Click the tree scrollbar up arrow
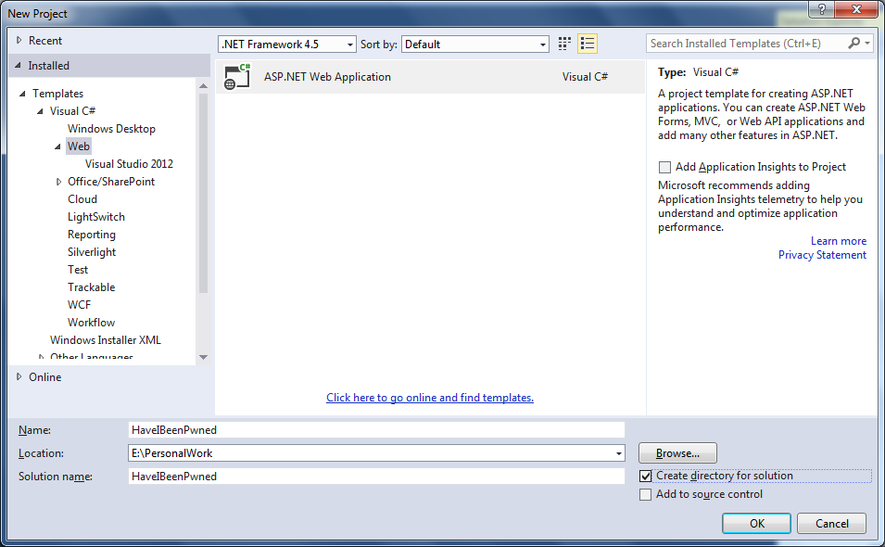The height and width of the screenshot is (547, 885). click(203, 86)
